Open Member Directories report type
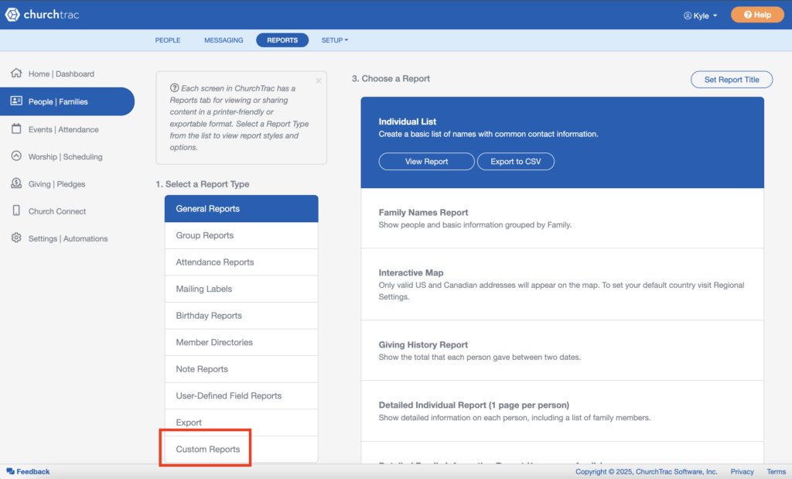 pos(241,343)
